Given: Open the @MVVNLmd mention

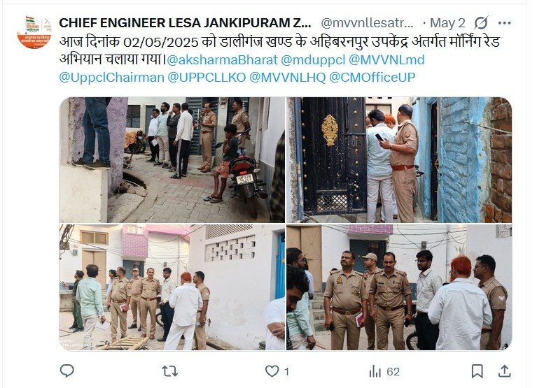Looking at the screenshot, I should (386, 60).
